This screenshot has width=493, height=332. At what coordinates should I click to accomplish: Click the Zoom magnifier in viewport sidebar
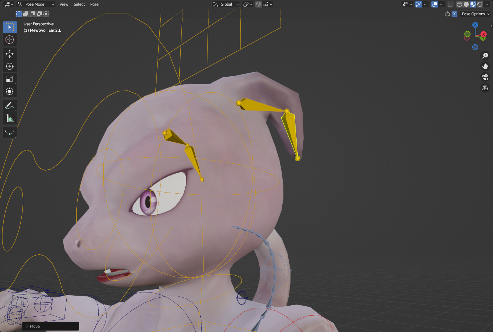coord(485,55)
